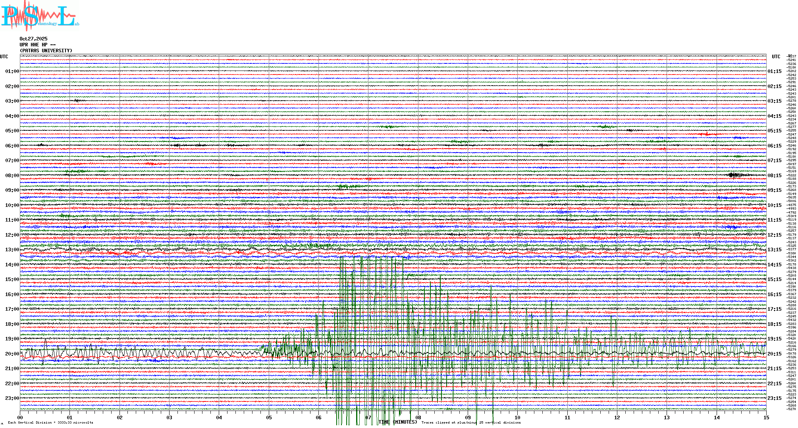Click the (PATRAS UNIVERSITY) header text

[x=46, y=51]
